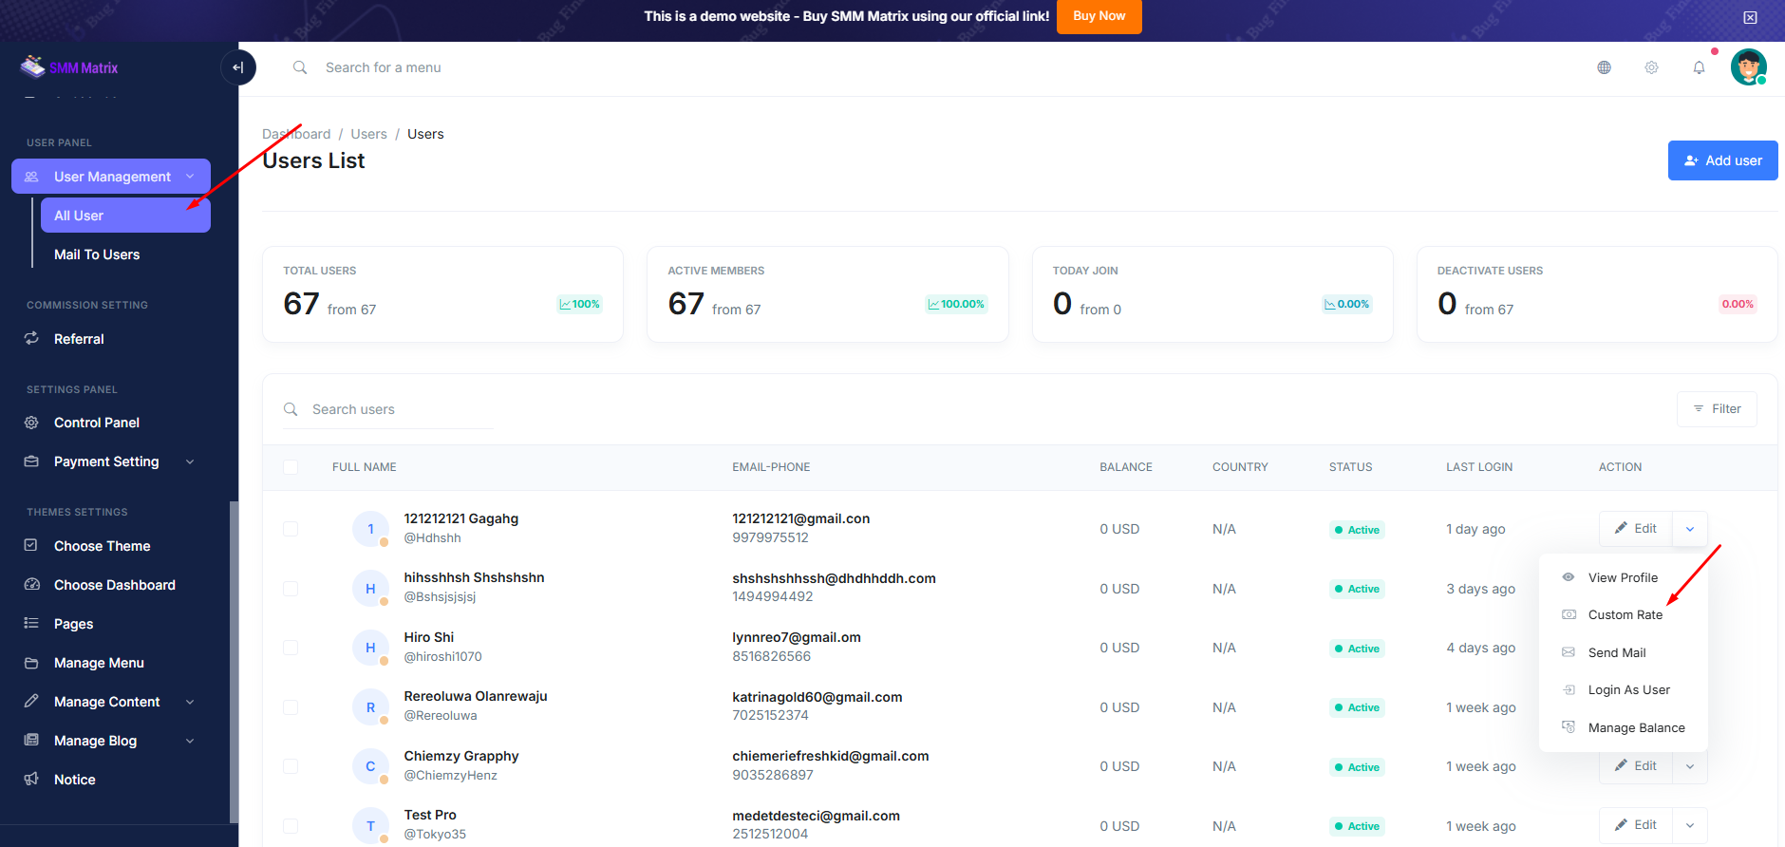Collapse the User Management menu chevron

[190, 177]
